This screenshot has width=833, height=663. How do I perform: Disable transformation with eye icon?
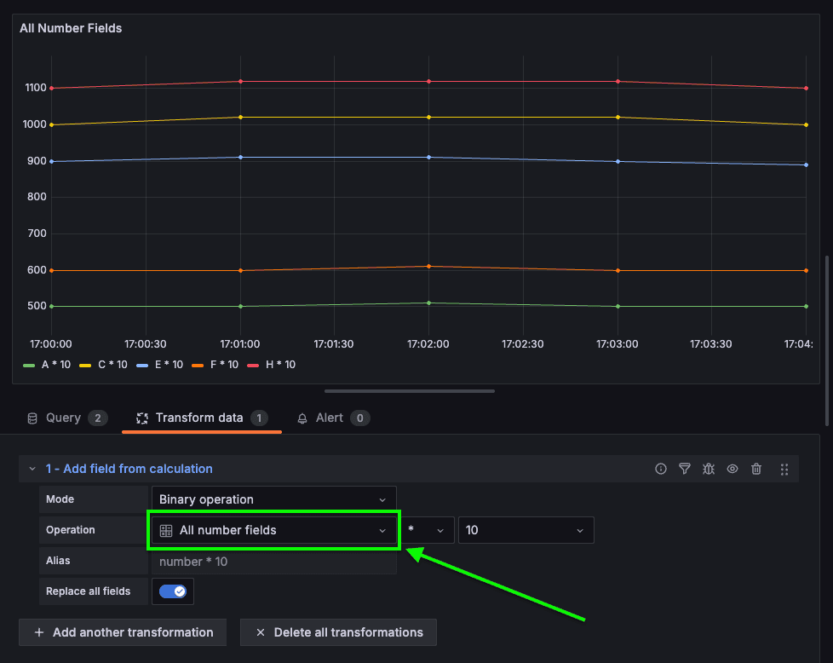[732, 469]
